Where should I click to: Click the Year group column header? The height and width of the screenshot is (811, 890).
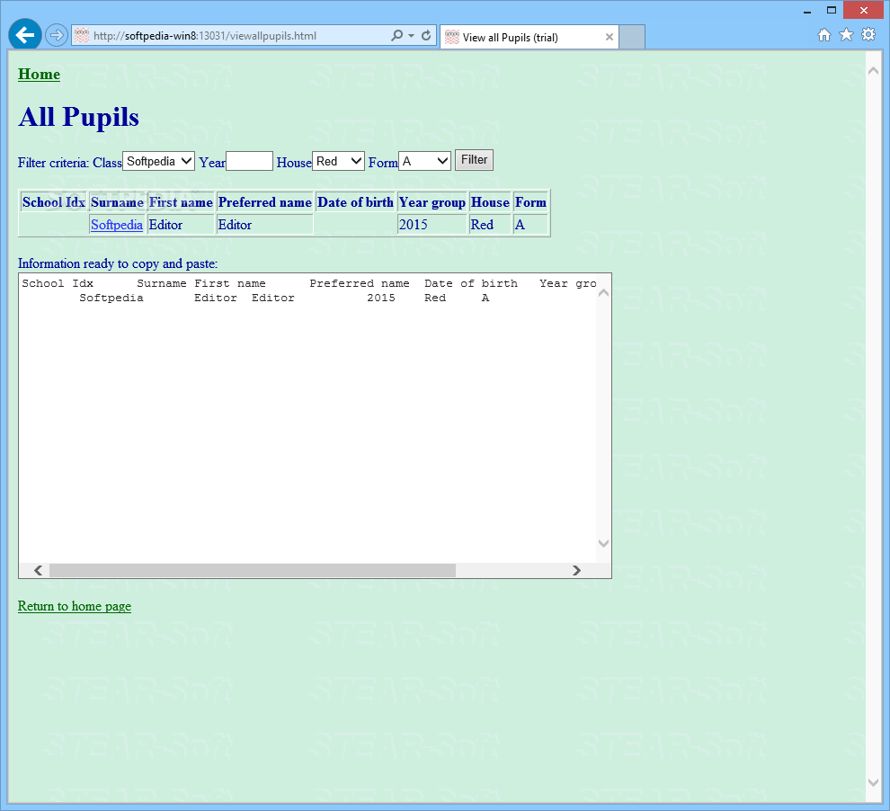pos(432,202)
